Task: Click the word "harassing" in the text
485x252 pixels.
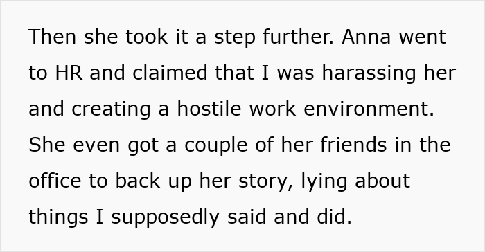Action: pyautogui.click(x=369, y=74)
